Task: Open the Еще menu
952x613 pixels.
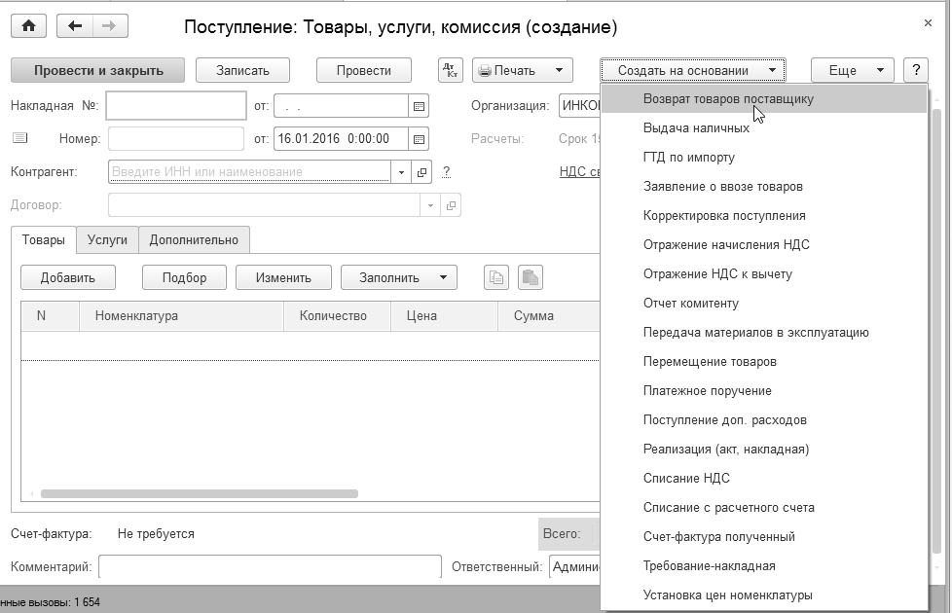Action: (853, 70)
